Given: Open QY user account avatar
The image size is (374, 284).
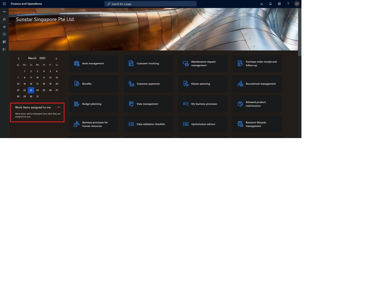Looking at the screenshot, I should [x=297, y=4].
